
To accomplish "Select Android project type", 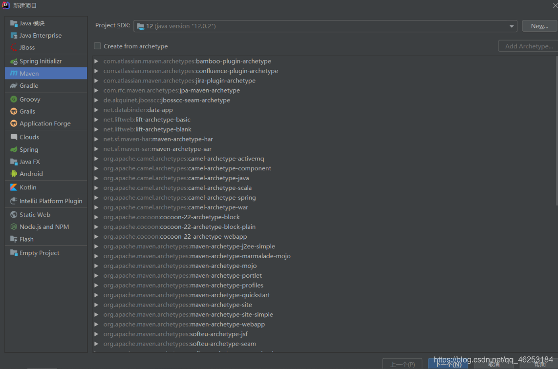I will [x=46, y=174].
